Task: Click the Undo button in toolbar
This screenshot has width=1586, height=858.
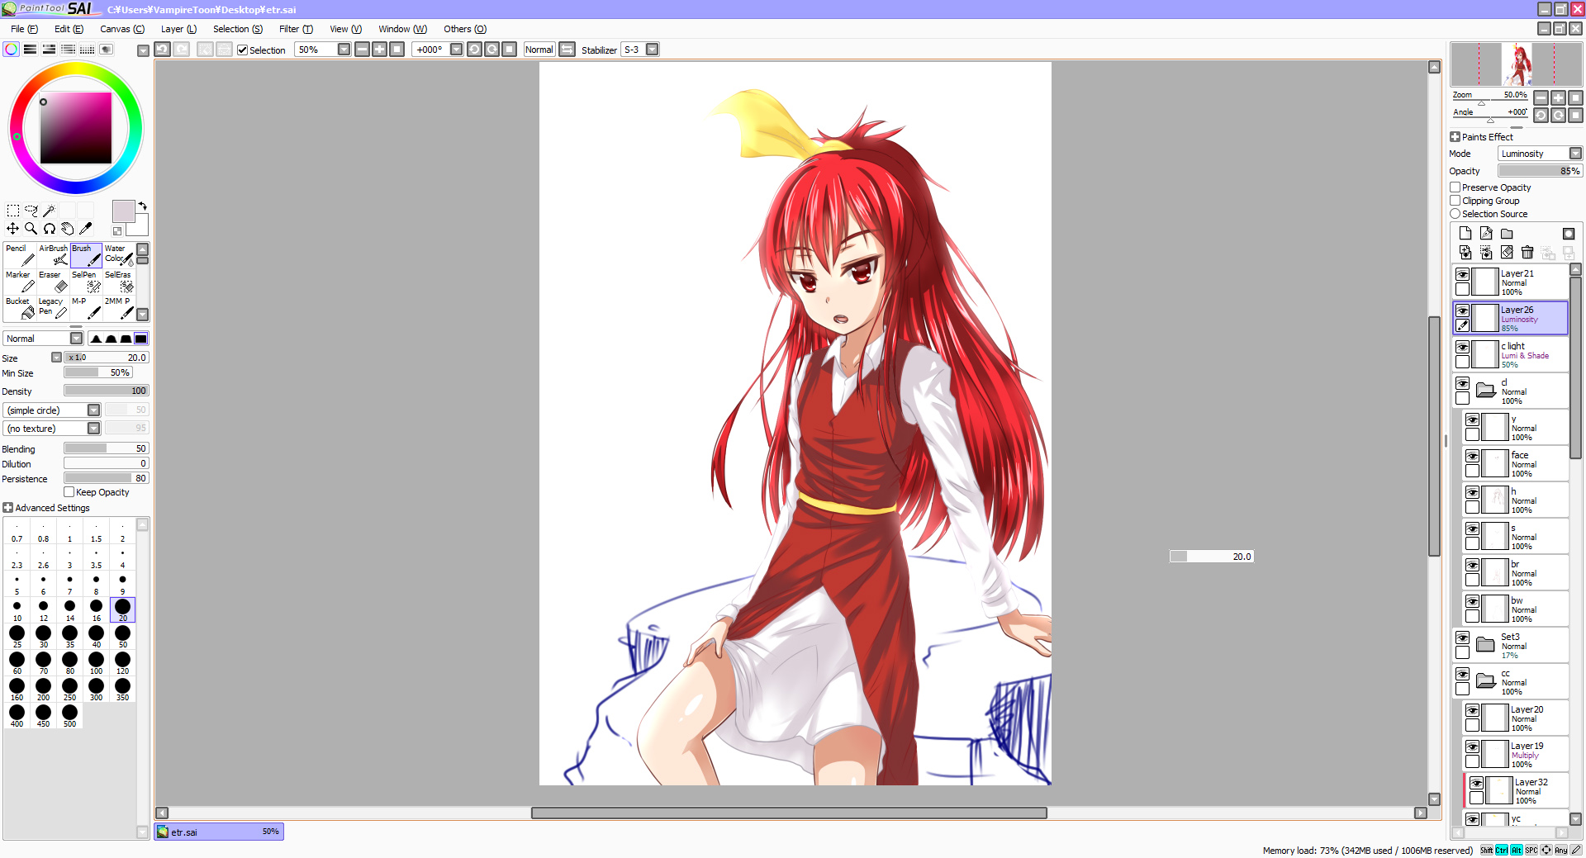Action: click(163, 50)
